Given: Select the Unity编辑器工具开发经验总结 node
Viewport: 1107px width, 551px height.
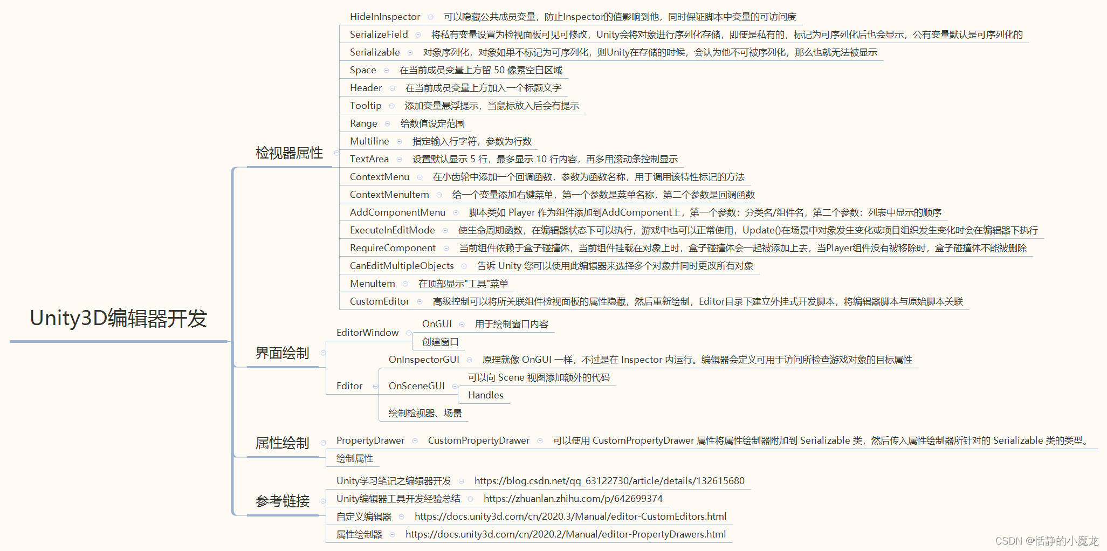Looking at the screenshot, I should [x=398, y=499].
